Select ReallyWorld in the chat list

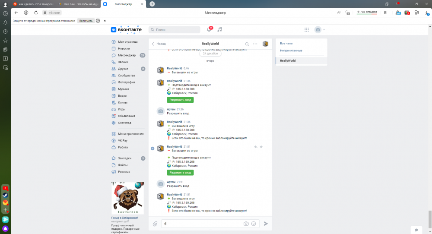[302, 60]
